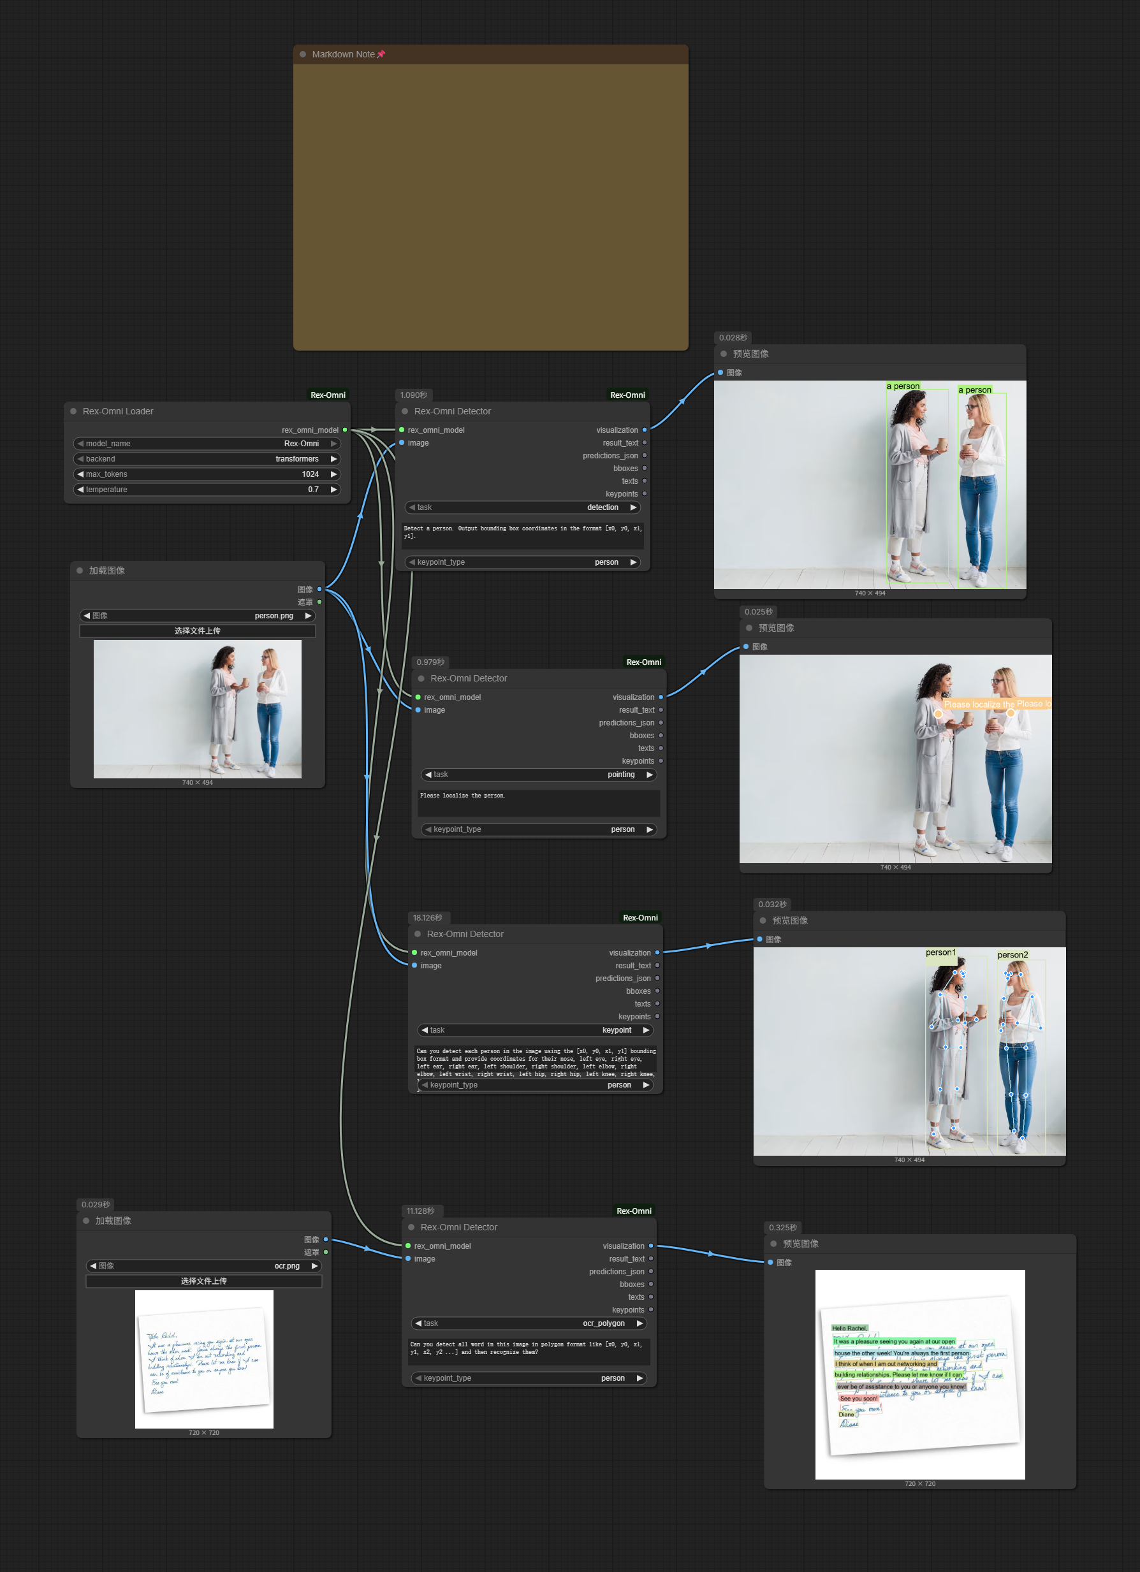Viewport: 1140px width, 1572px height.
Task: Open the task combo set to ocr_polygon
Action: [x=529, y=1323]
